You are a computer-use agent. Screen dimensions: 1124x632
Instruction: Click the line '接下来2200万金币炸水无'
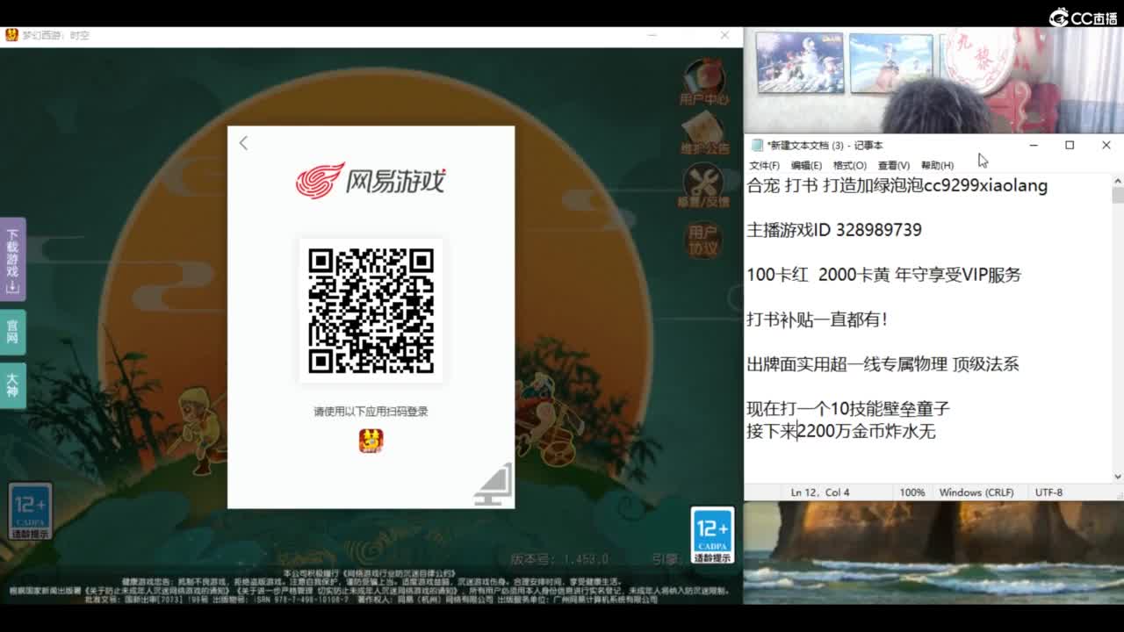pyautogui.click(x=841, y=431)
